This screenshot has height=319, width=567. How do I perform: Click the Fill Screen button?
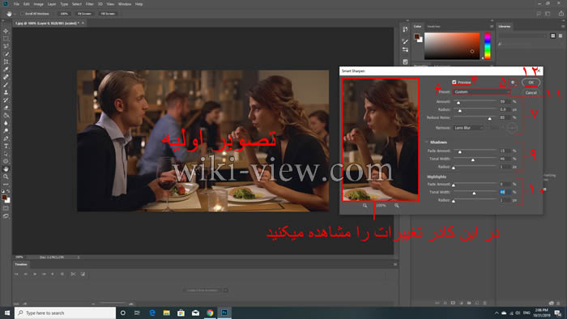click(108, 14)
